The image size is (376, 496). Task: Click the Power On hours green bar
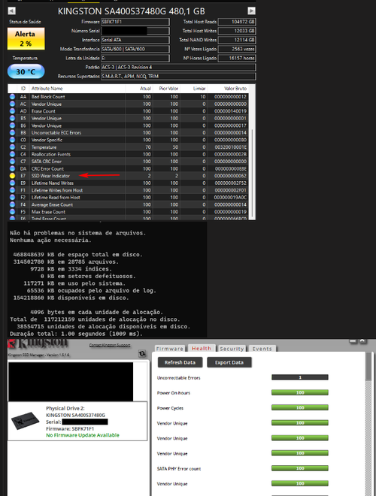coord(300,392)
